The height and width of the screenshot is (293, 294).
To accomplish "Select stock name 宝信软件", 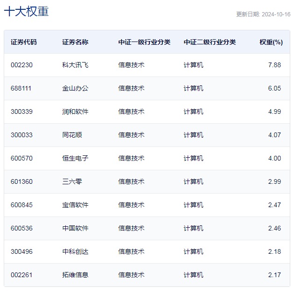I will click(75, 205).
